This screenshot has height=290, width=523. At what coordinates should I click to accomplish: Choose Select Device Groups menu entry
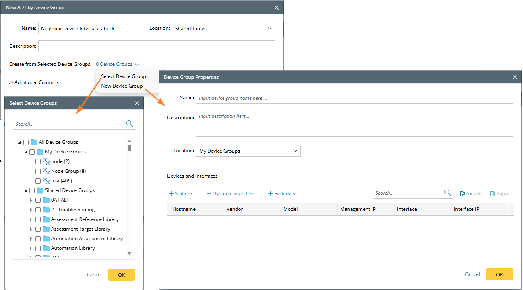click(x=125, y=76)
